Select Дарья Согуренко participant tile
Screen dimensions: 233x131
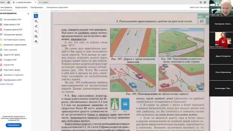click(x=221, y=56)
